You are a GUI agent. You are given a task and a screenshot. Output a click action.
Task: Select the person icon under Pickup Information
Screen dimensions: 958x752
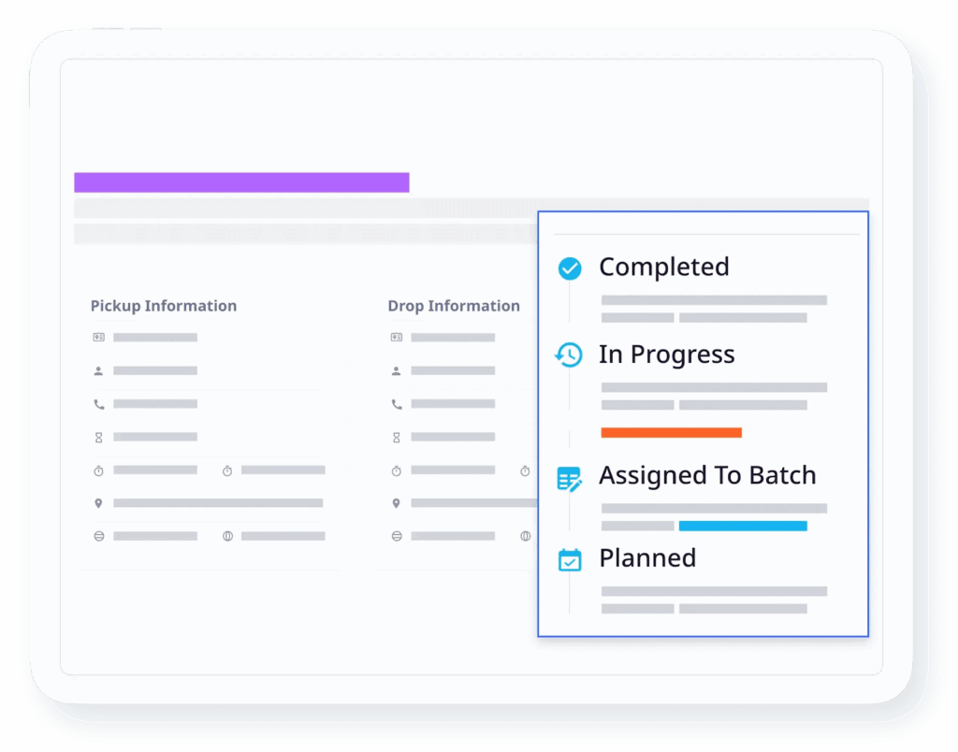98,371
